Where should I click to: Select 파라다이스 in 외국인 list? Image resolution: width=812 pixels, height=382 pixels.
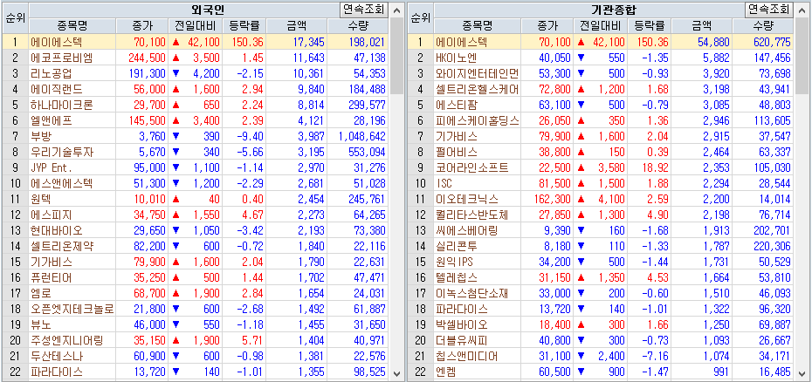[196, 372]
